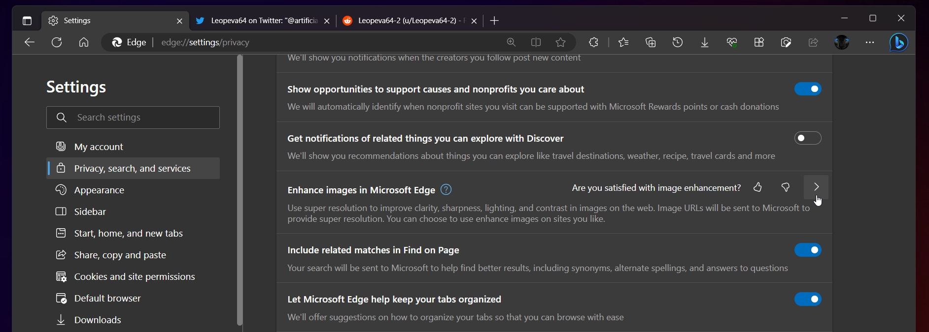This screenshot has height=332, width=929.
Task: Open Collections
Action: tap(651, 42)
